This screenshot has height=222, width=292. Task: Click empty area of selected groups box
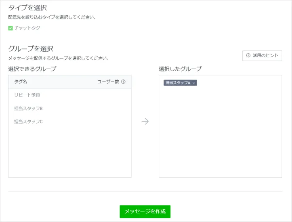pyautogui.click(x=220, y=133)
